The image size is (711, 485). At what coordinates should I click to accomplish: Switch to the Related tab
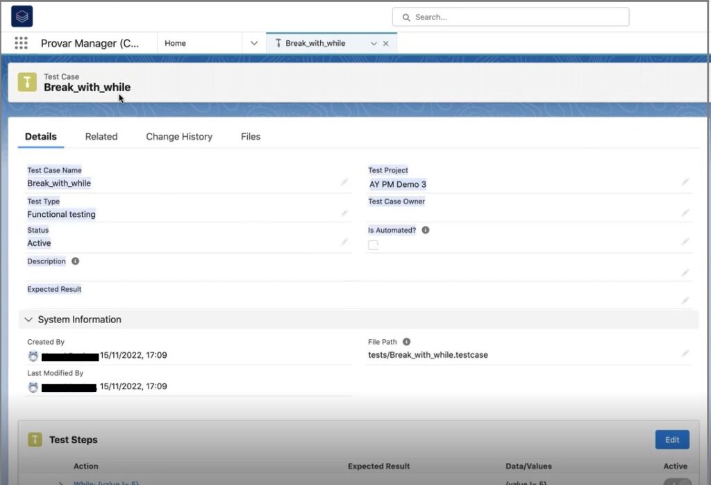point(101,137)
